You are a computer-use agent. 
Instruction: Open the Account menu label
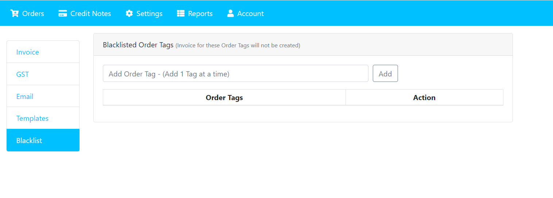251,13
